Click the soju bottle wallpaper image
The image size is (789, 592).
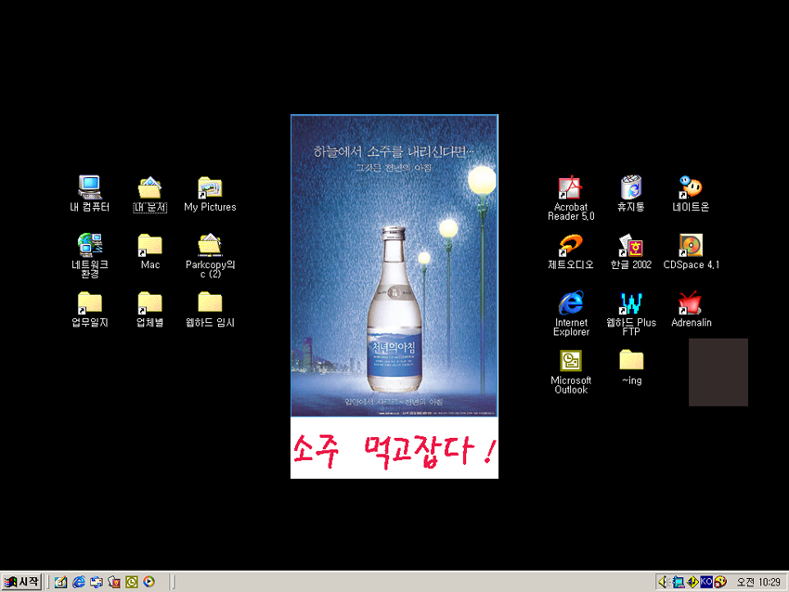[394, 278]
